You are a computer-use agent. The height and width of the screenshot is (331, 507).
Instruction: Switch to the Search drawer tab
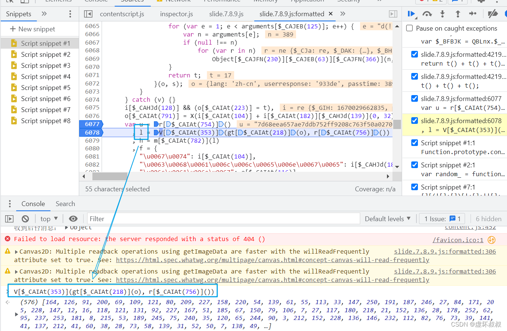[65, 204]
